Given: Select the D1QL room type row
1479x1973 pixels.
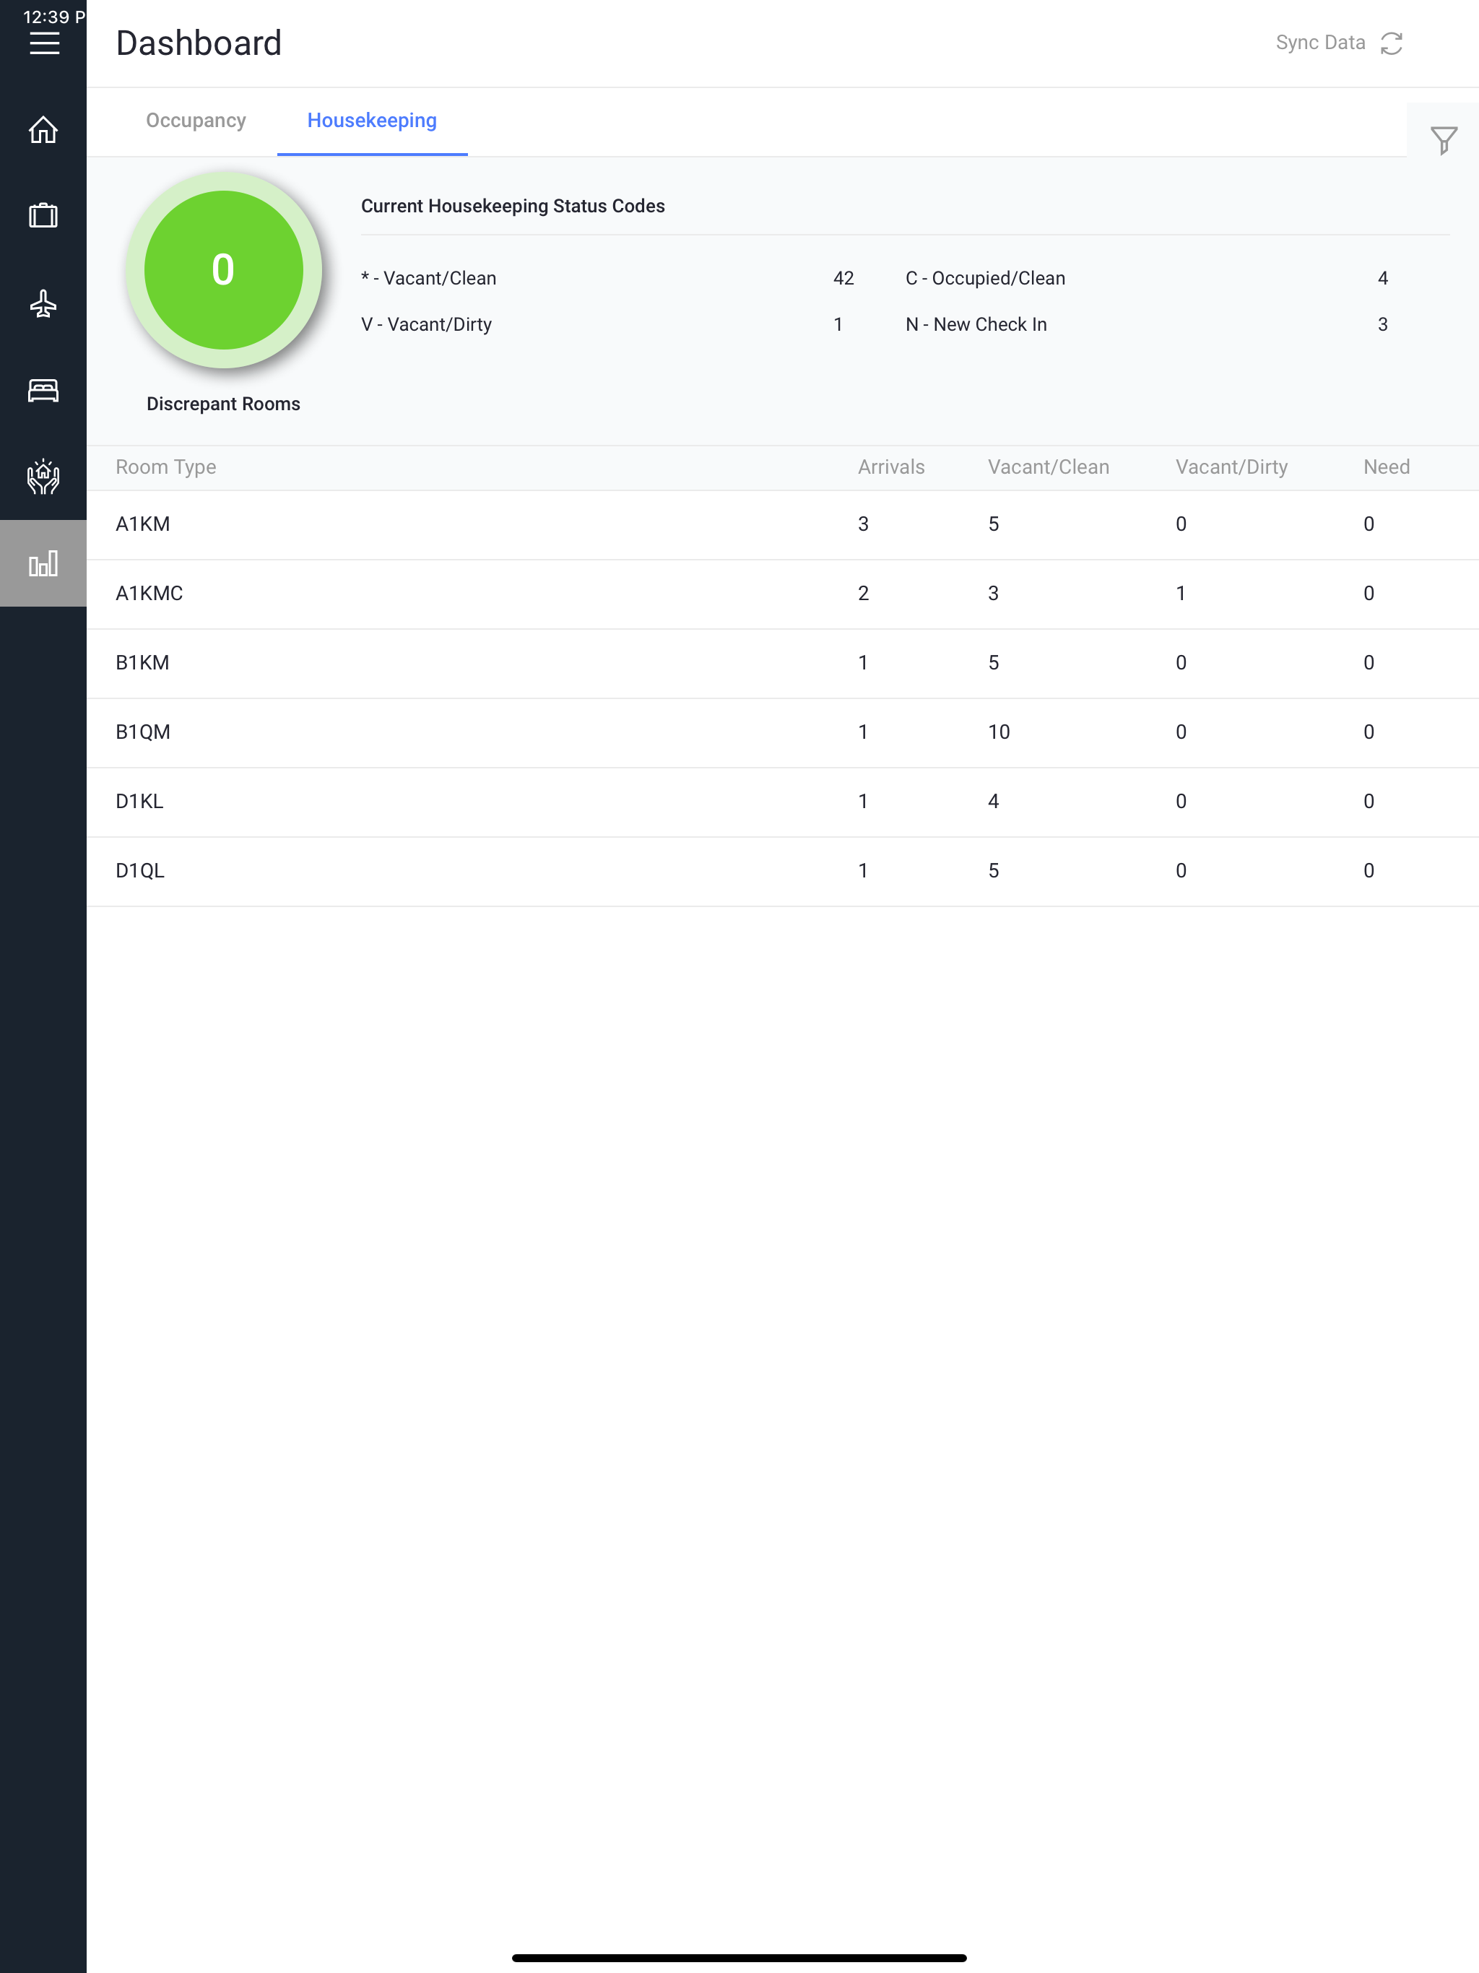Looking at the screenshot, I should pos(782,872).
